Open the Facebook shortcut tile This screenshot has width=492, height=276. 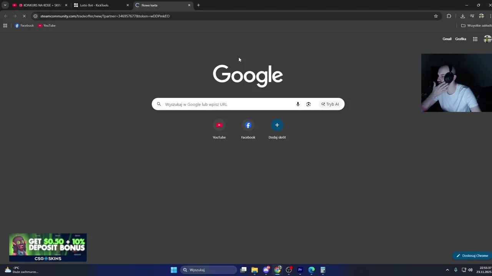click(248, 130)
